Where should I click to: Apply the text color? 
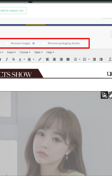click(x=20, y=59)
